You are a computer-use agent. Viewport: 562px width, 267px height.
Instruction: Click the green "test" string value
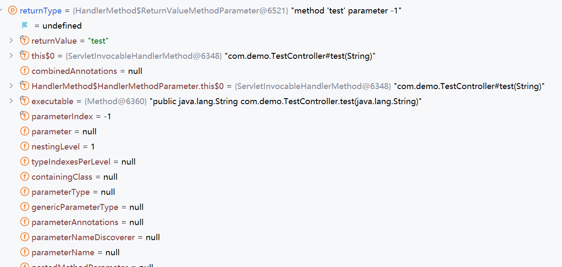click(98, 40)
